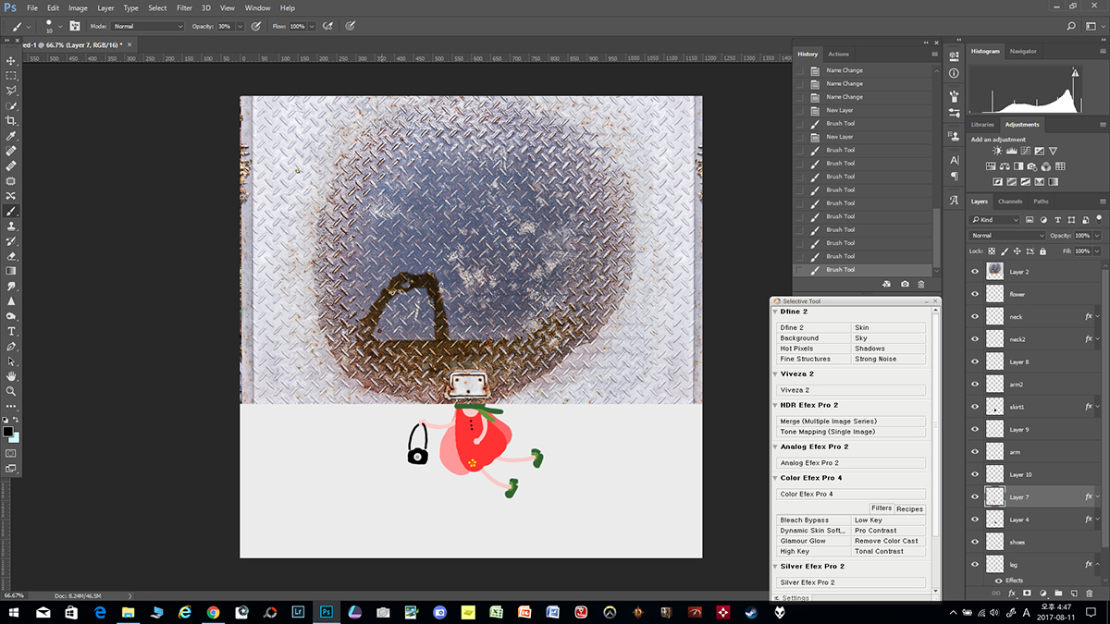Open the Filter menu
Image resolution: width=1110 pixels, height=624 pixels.
(184, 8)
